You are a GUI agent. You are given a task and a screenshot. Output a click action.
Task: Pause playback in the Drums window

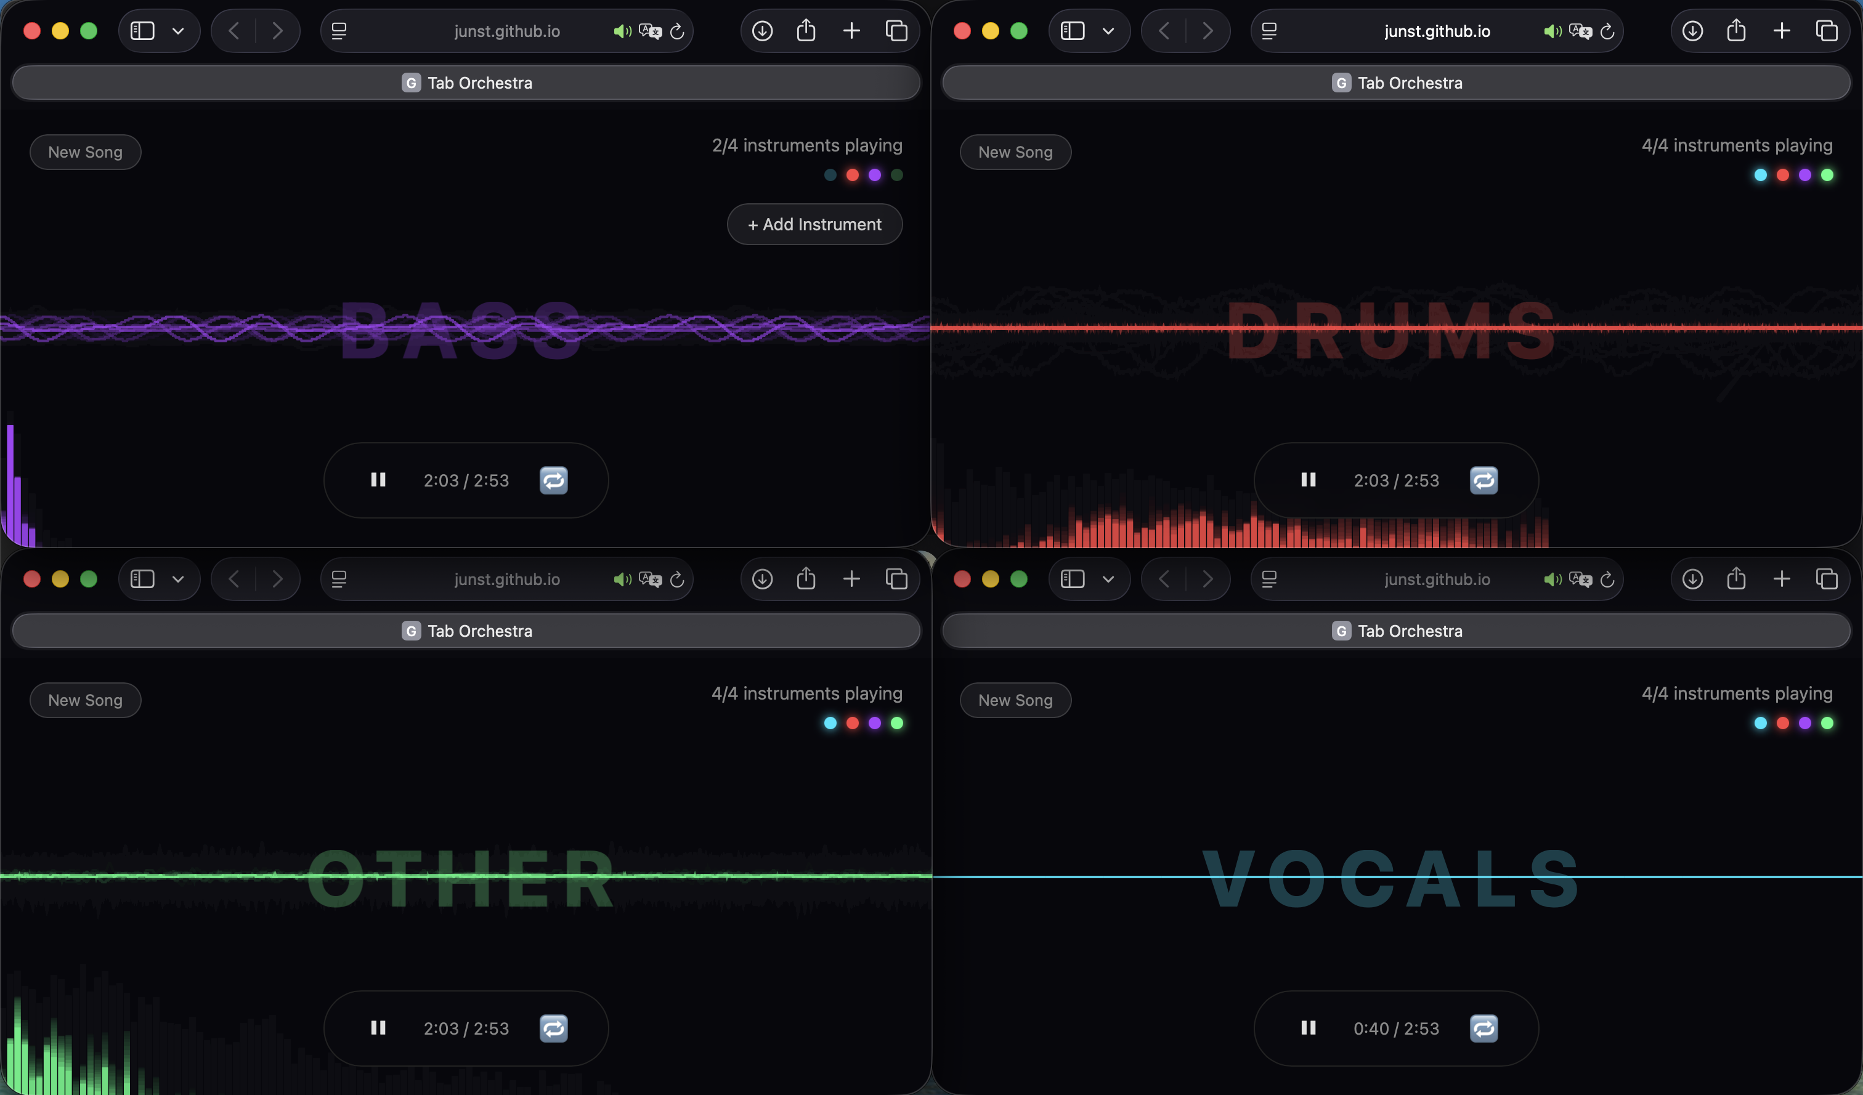tap(1308, 480)
